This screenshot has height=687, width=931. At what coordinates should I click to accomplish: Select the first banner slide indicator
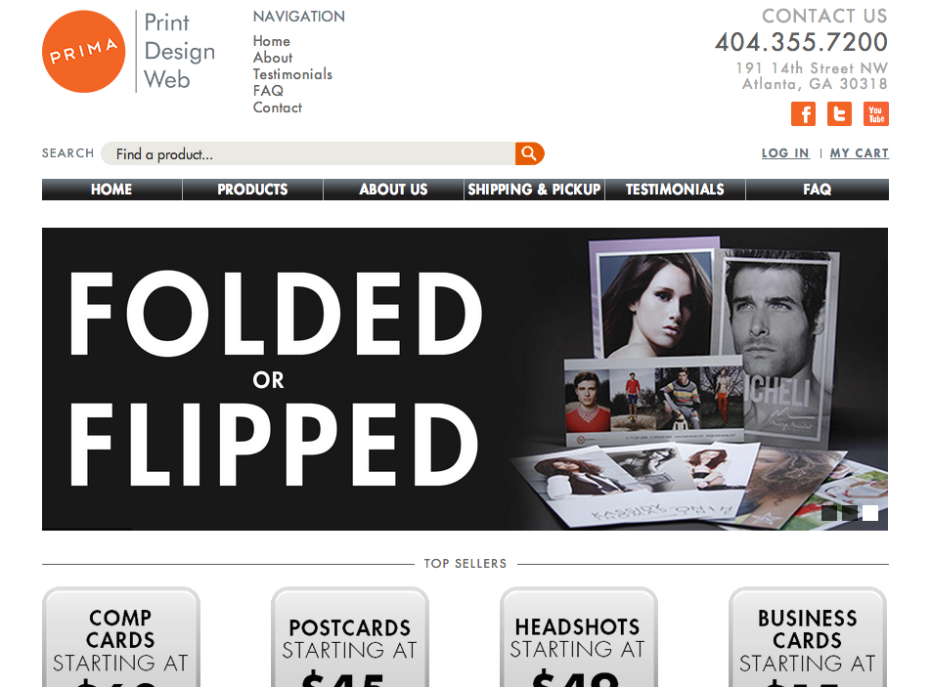pos(829,513)
